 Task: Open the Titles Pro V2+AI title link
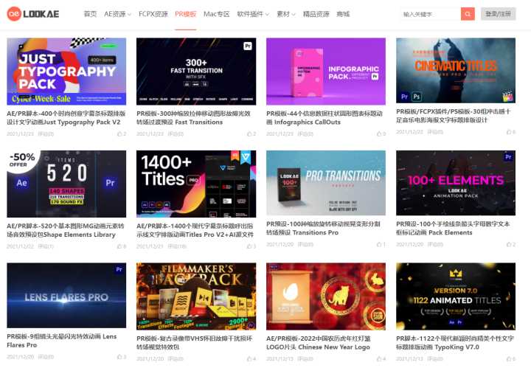pyautogui.click(x=195, y=230)
